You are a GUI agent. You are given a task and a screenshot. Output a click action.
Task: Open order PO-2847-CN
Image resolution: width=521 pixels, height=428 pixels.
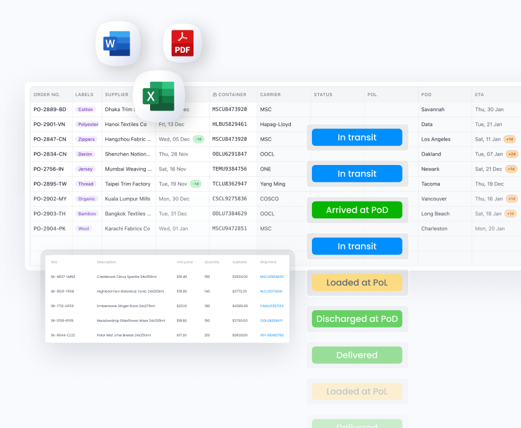tap(50, 139)
